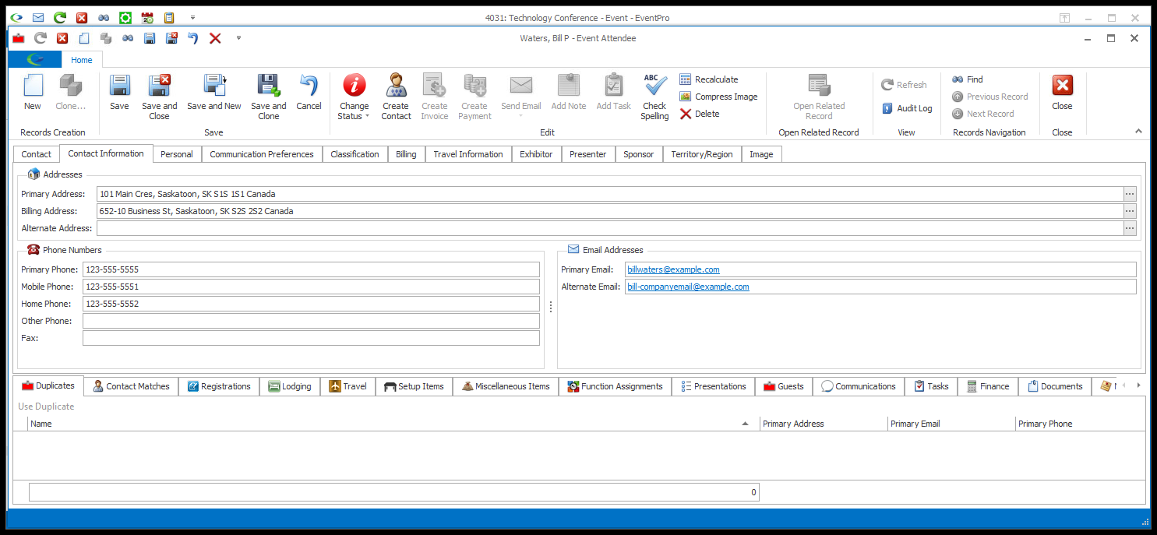Go to Next Record
This screenshot has height=535, width=1157.
coord(982,114)
